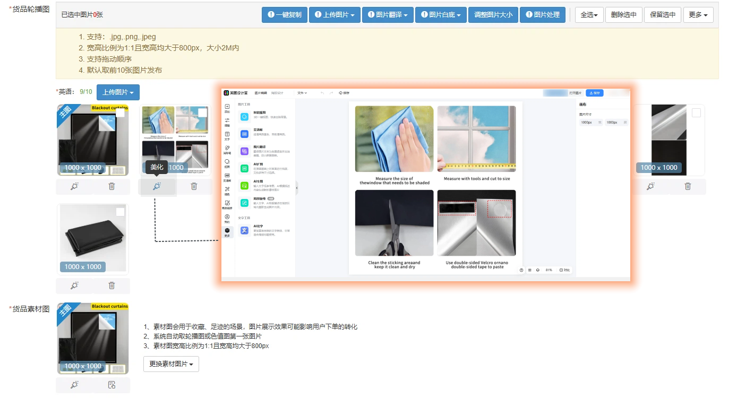Check the box on the folded black cloth image

[121, 212]
